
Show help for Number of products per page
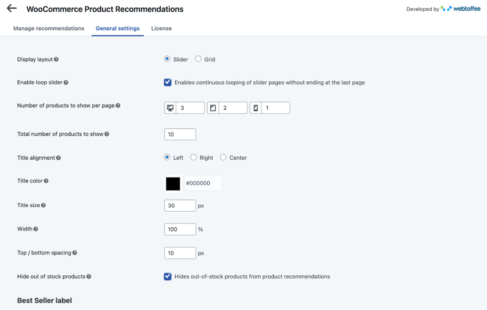[118, 106]
